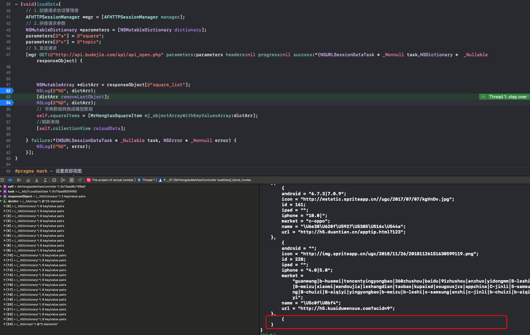This screenshot has height=335, width=530.
Task: Click the 'A' argument icon next to task
Action: click(5, 191)
